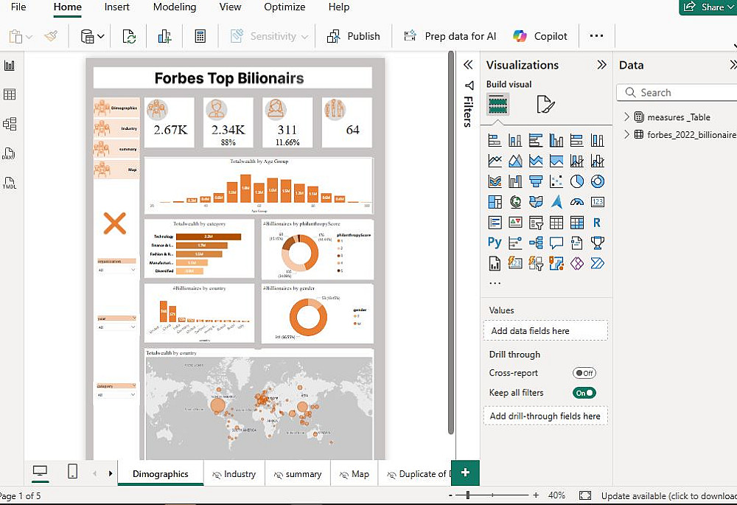Open Copilot from the ribbon
Image resolution: width=737 pixels, height=505 pixels.
[x=540, y=36]
